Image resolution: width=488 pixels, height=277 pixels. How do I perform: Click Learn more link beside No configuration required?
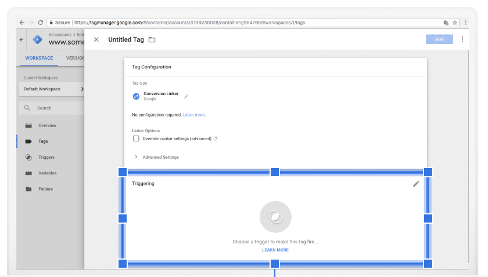194,115
